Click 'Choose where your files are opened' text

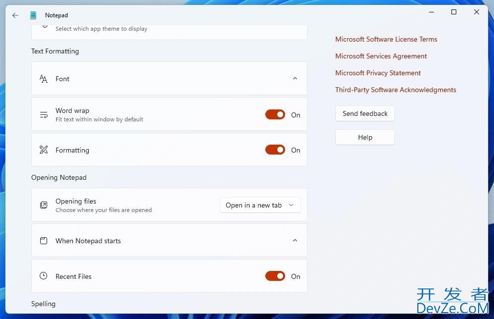[x=103, y=210]
